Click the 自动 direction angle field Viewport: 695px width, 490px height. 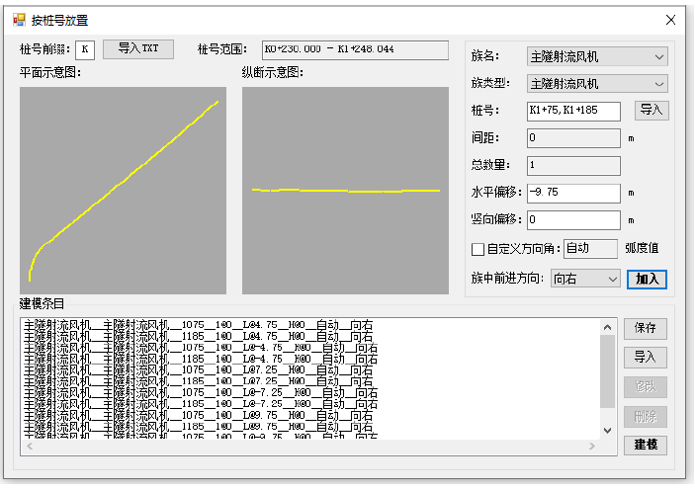point(590,249)
